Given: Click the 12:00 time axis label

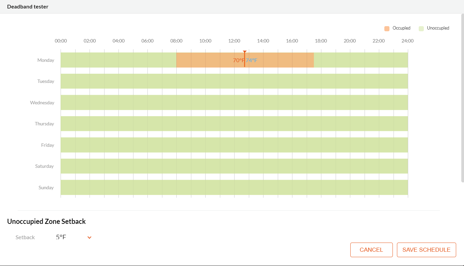Looking at the screenshot, I should 234,41.
